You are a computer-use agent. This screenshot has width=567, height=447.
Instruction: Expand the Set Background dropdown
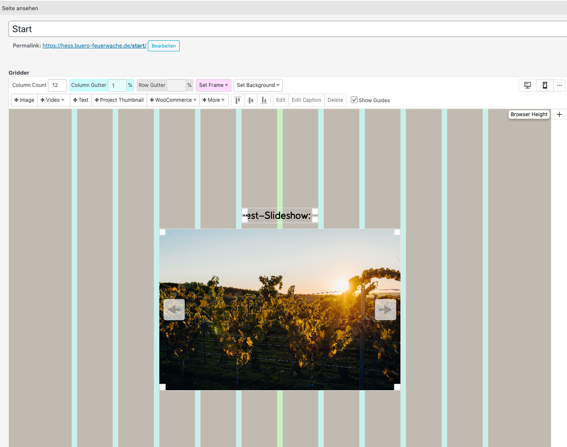(x=258, y=85)
